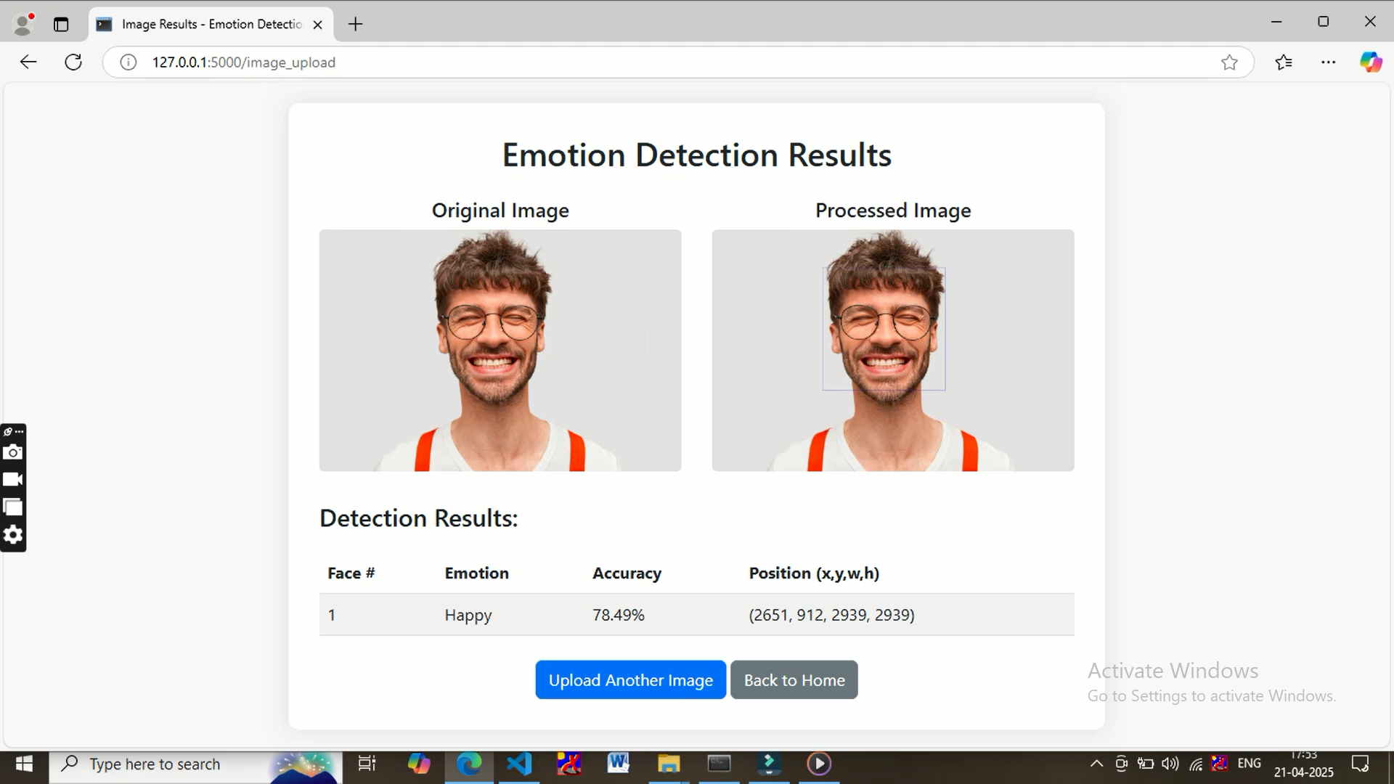The height and width of the screenshot is (784, 1394).
Task: Open the tab actions menu icon
Action: point(61,25)
